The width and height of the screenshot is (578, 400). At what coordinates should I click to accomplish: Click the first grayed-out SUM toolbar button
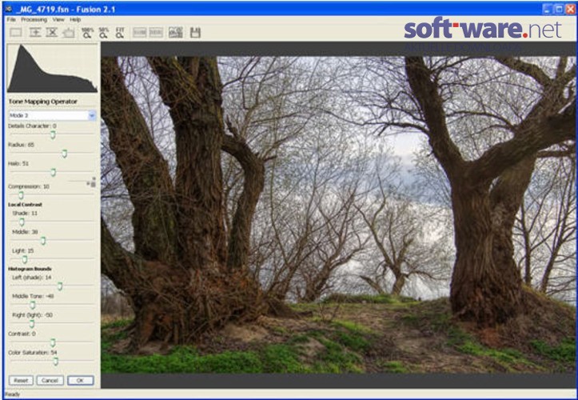(x=140, y=33)
